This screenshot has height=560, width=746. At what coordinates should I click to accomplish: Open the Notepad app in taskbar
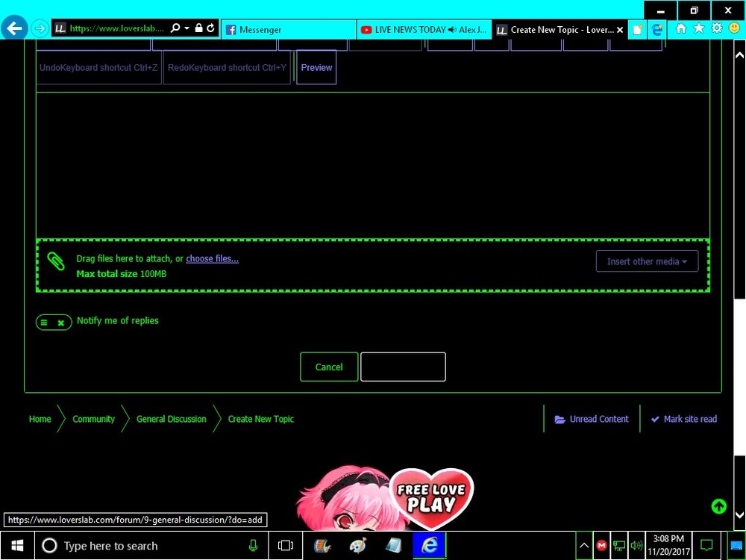coord(393,546)
